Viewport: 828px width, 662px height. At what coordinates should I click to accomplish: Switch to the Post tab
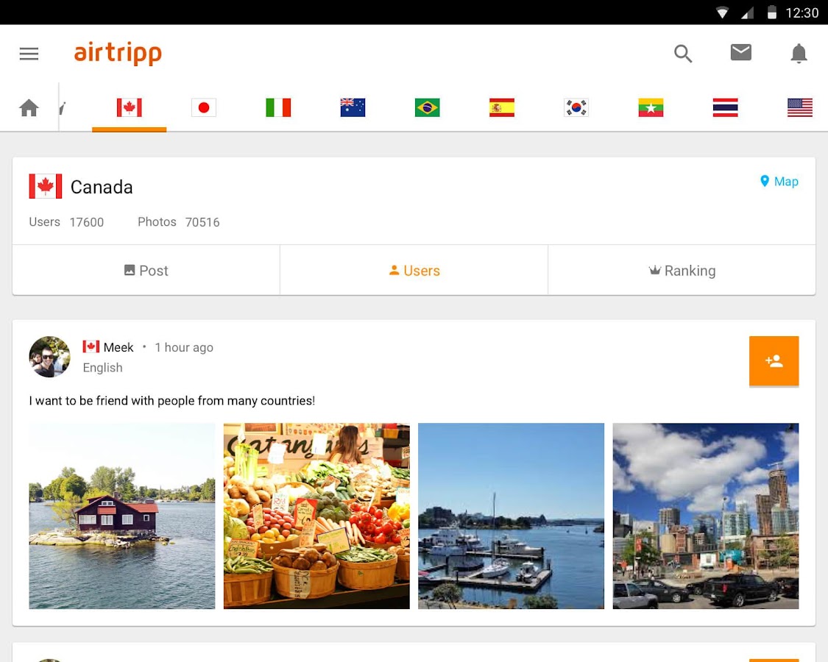coord(146,270)
